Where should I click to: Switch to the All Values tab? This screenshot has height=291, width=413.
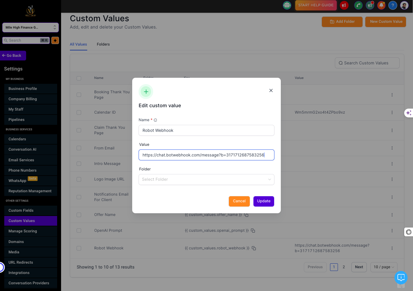(x=78, y=44)
